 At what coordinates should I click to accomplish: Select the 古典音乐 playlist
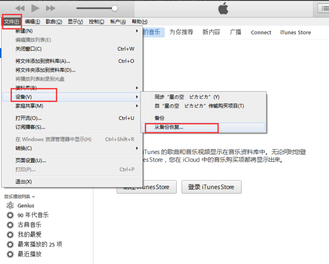(29, 225)
